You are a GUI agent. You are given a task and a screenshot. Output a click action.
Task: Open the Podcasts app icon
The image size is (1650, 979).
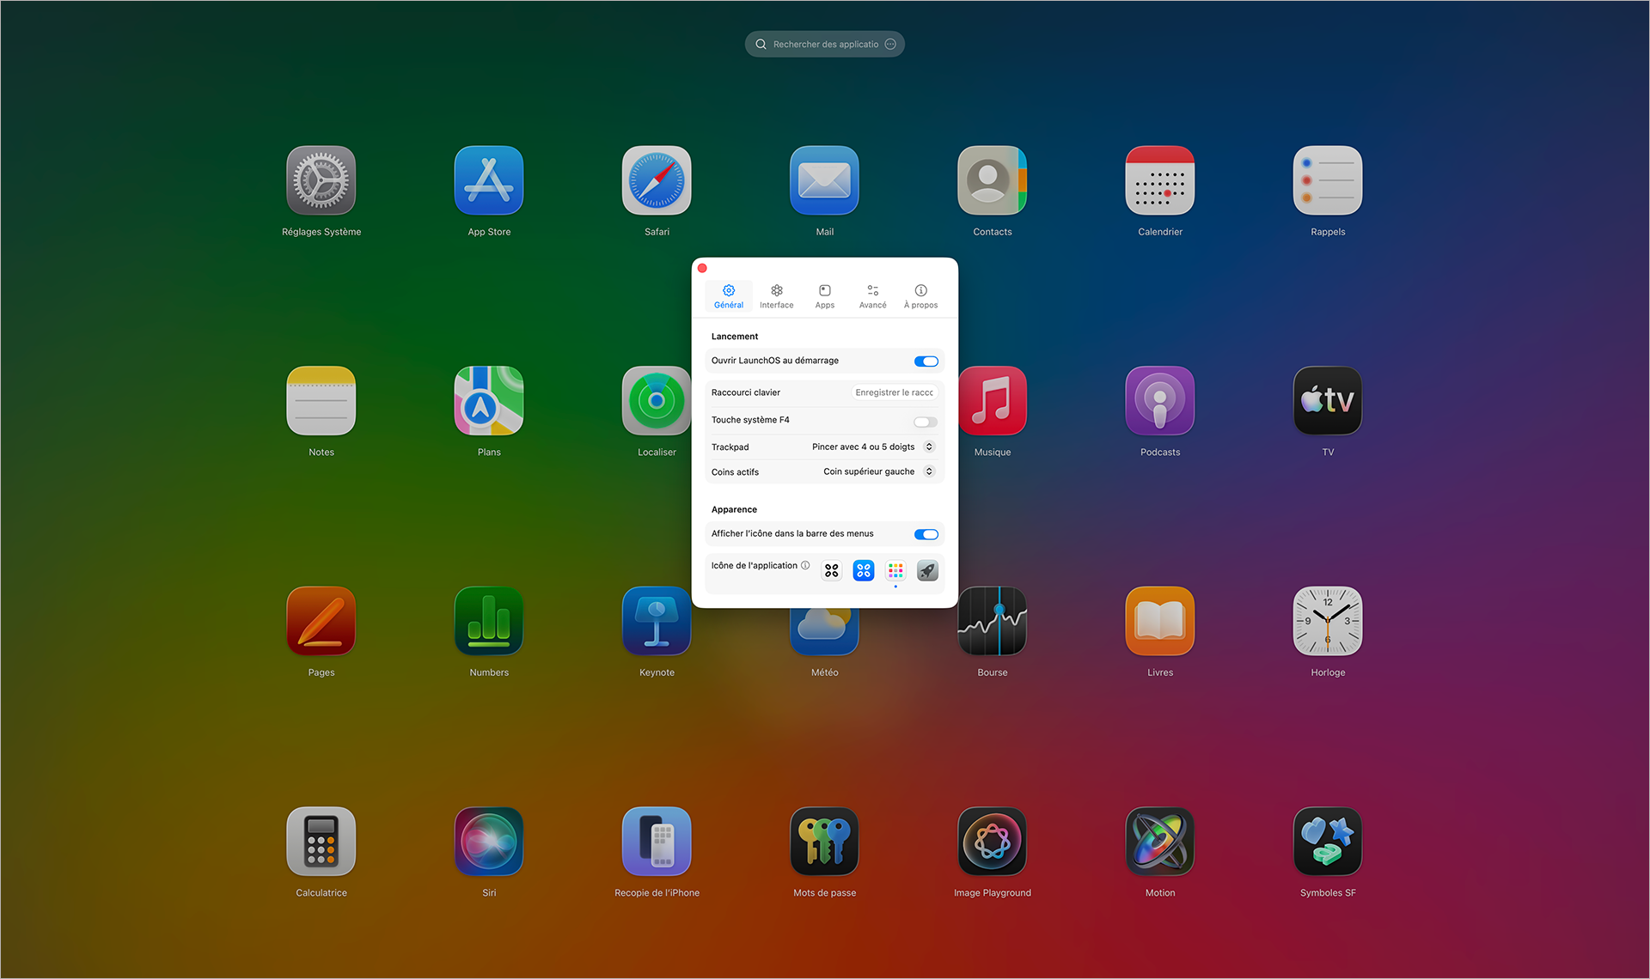(x=1160, y=401)
